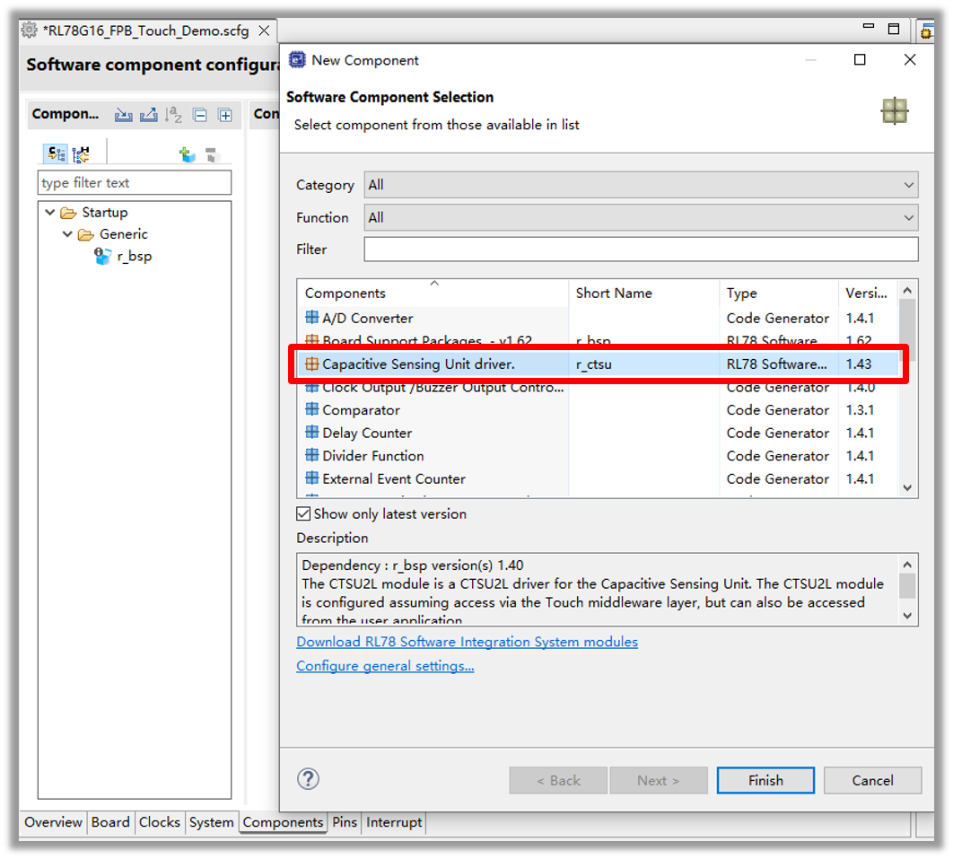Open Download RL78 Software Integration System modules link

coord(467,642)
